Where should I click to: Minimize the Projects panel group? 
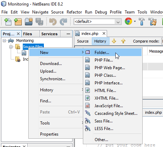pyautogui.click(x=68, y=34)
